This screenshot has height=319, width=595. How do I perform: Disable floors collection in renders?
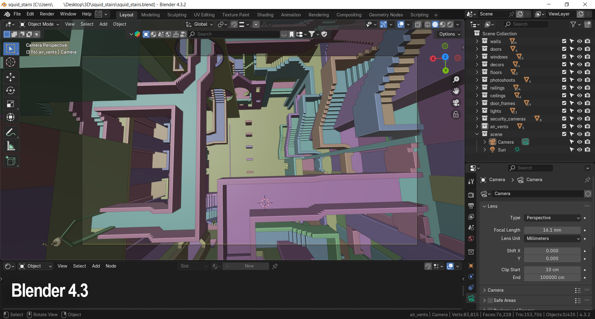pyautogui.click(x=587, y=72)
